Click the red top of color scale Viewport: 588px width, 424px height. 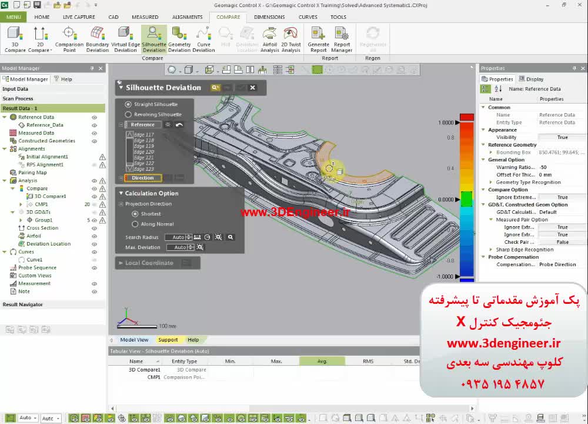[x=466, y=117]
